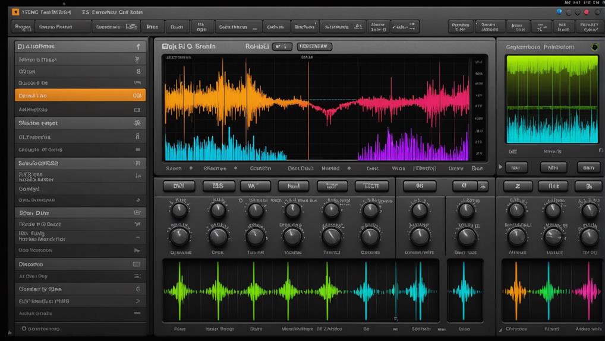Viewport: 605px width, 341px height.
Task: Click the green round icon atop right panel
Action: (594, 47)
